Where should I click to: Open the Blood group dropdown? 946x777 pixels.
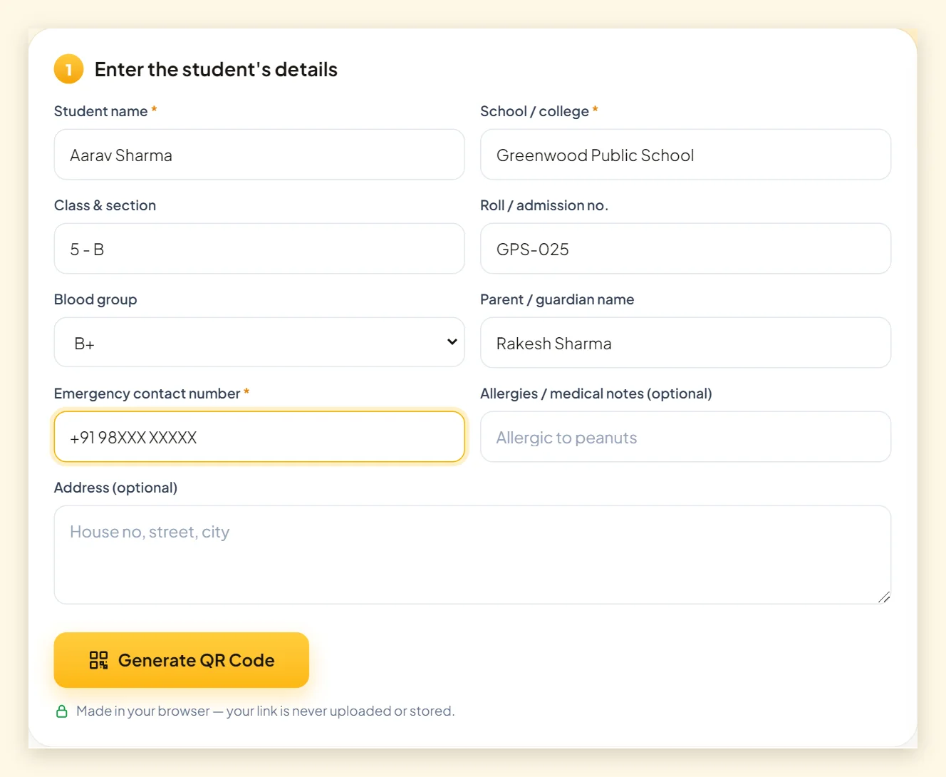pos(259,343)
